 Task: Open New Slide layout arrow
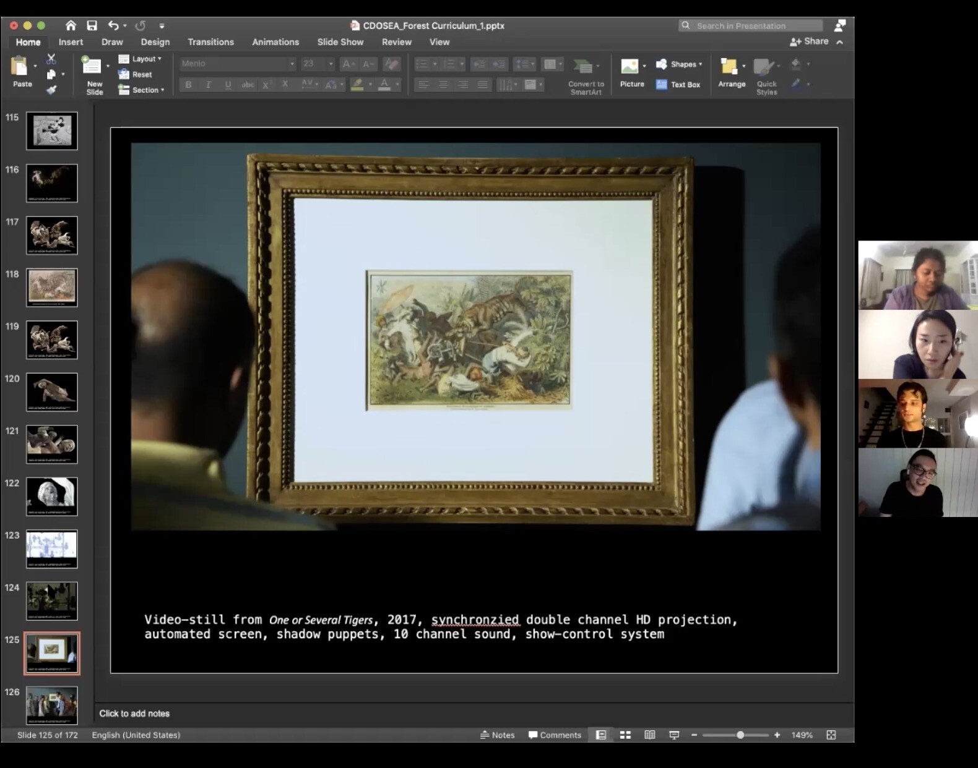[108, 65]
